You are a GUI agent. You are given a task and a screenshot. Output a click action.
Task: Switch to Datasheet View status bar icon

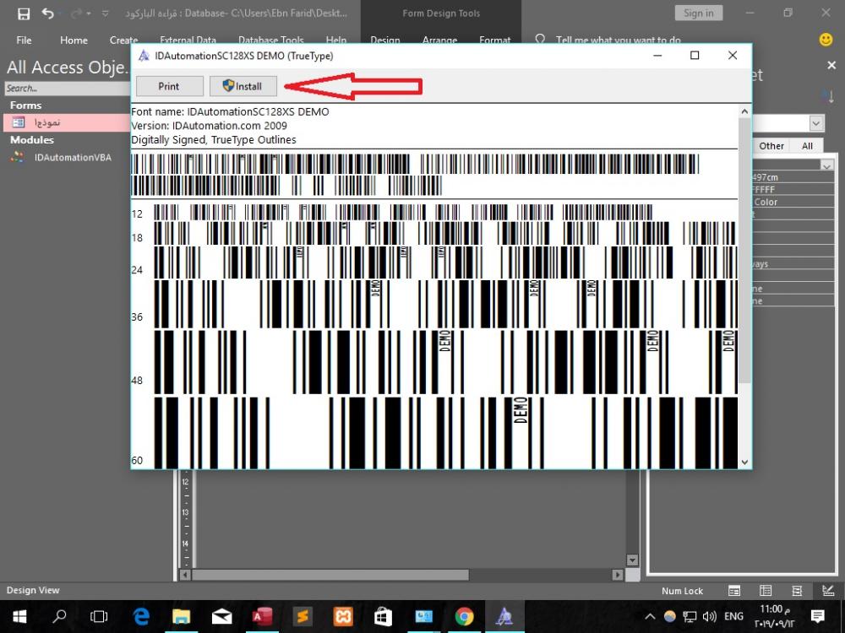click(766, 591)
